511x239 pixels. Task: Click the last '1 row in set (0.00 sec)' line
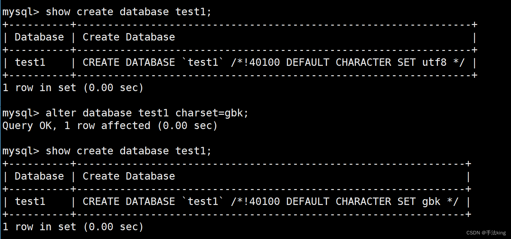pyautogui.click(x=73, y=227)
